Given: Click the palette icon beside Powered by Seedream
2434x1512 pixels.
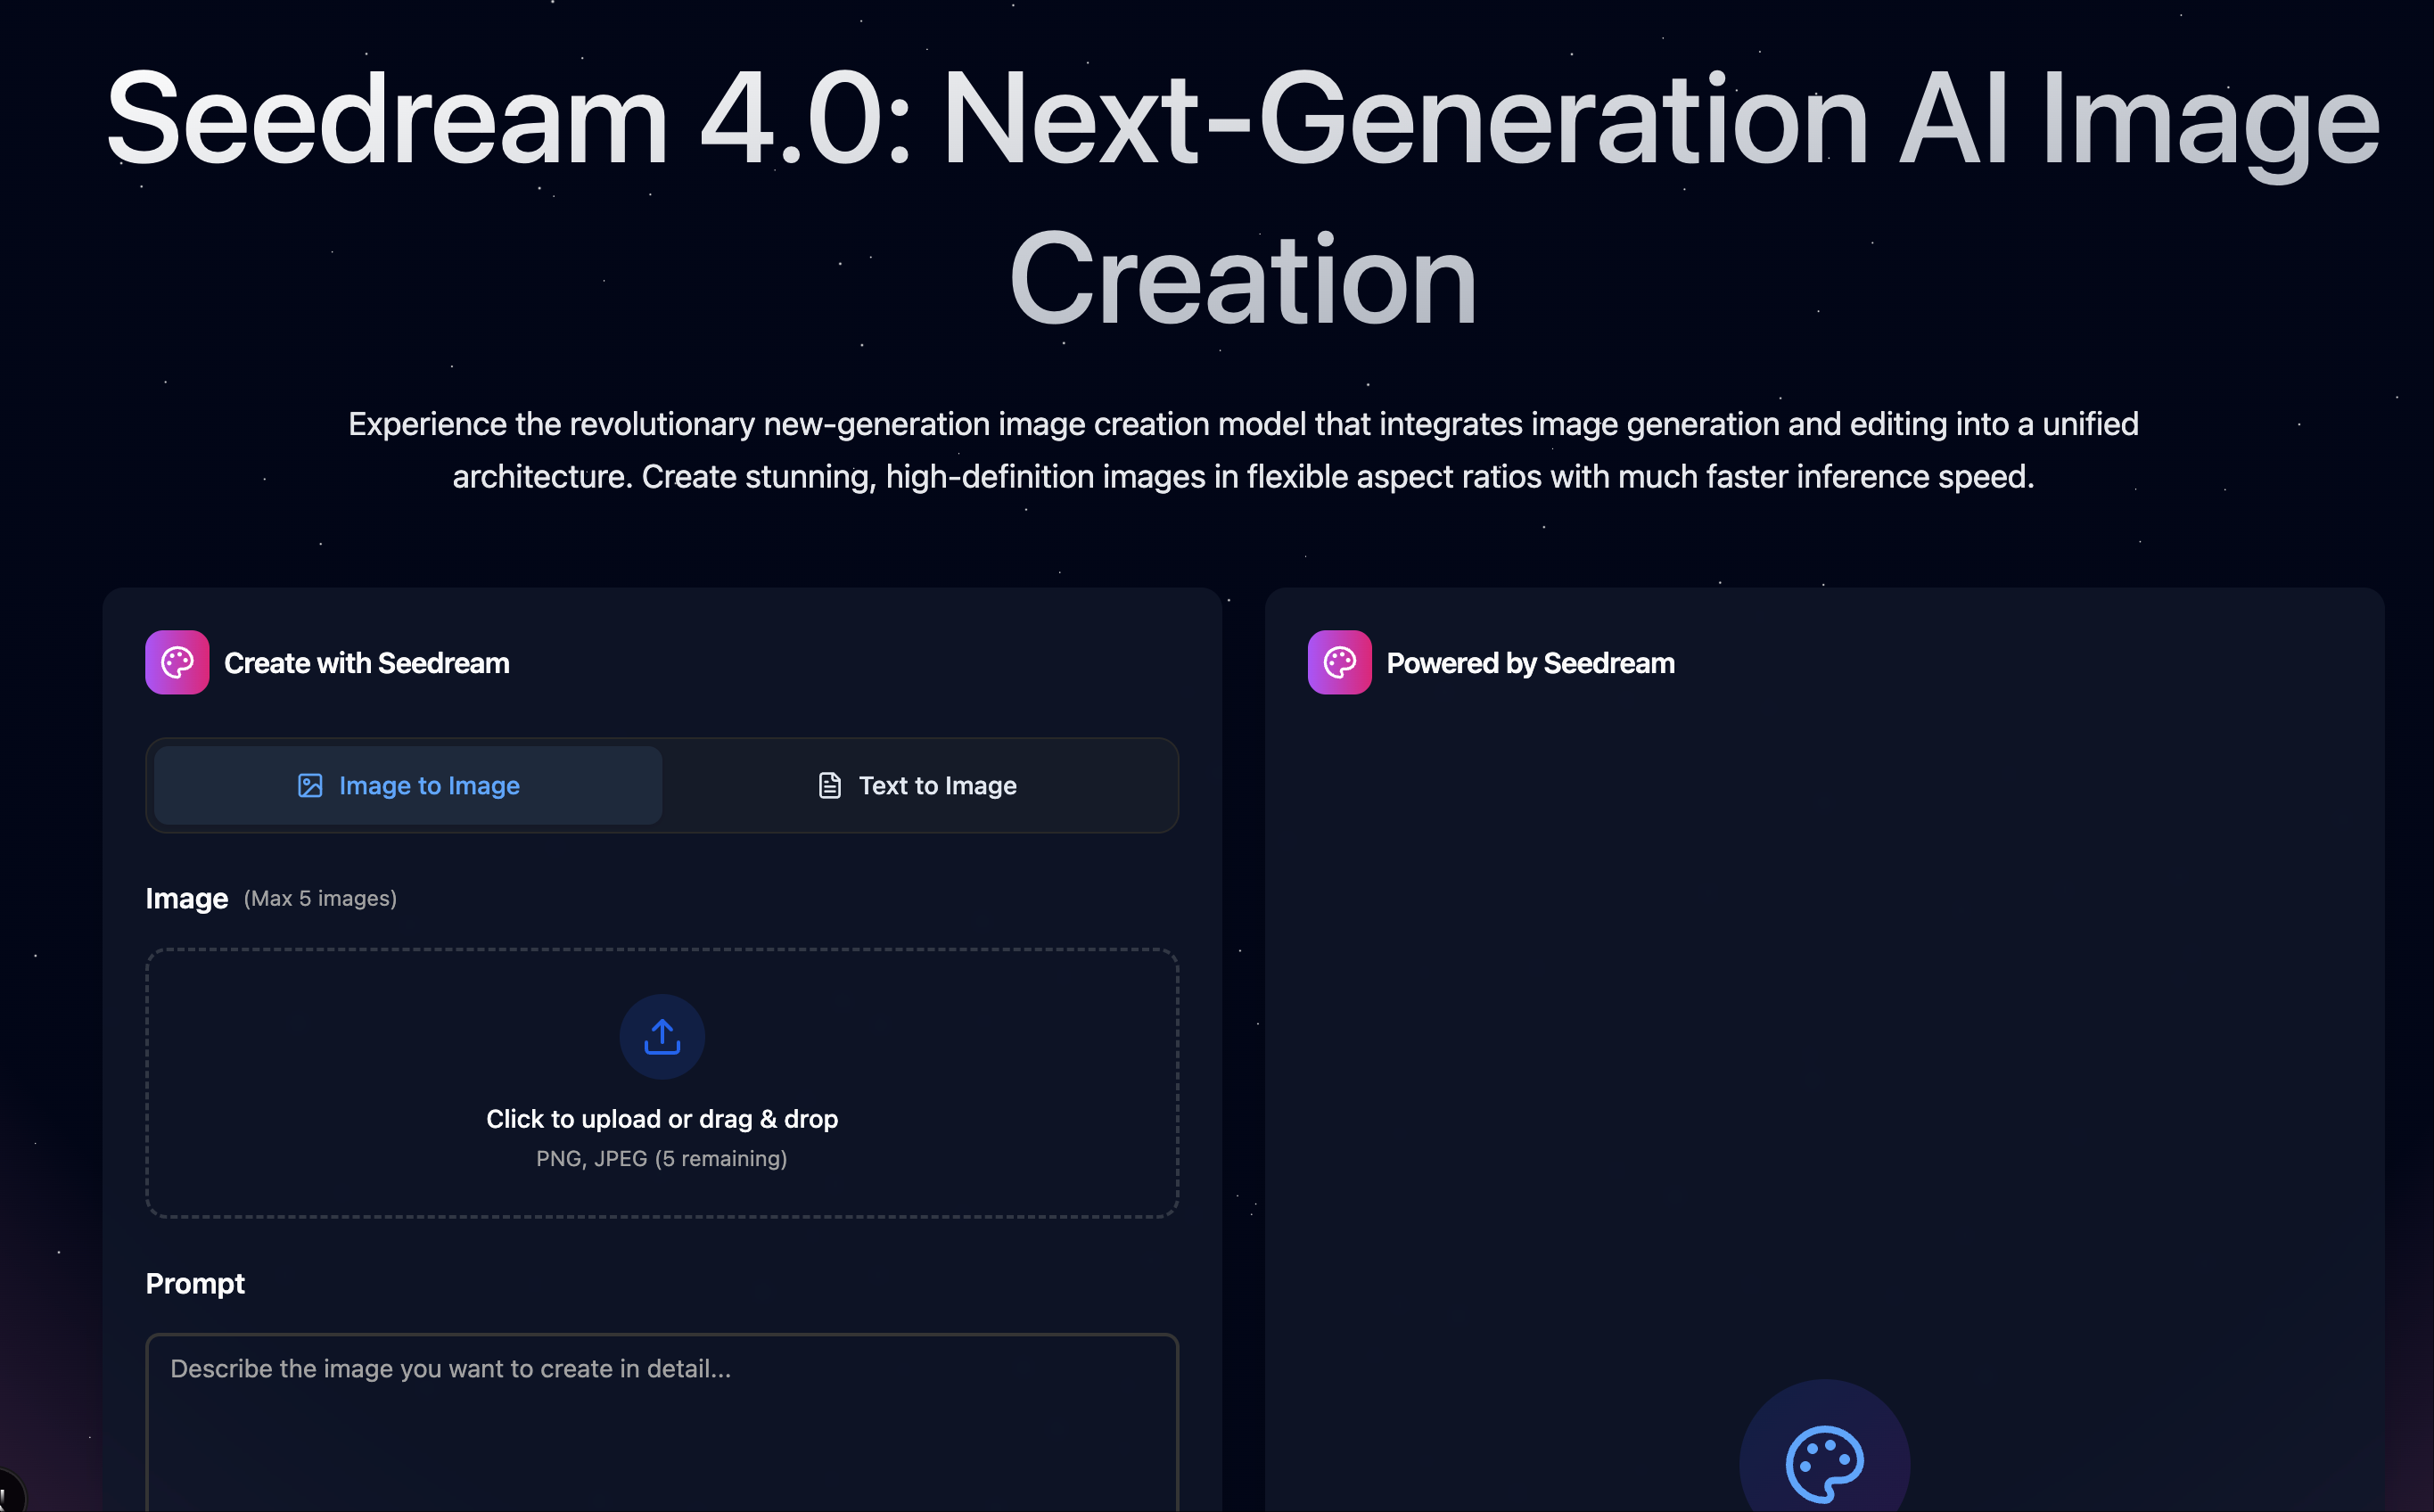Looking at the screenshot, I should (x=1339, y=662).
